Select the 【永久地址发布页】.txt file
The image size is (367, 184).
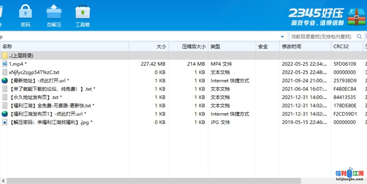[x=35, y=97]
